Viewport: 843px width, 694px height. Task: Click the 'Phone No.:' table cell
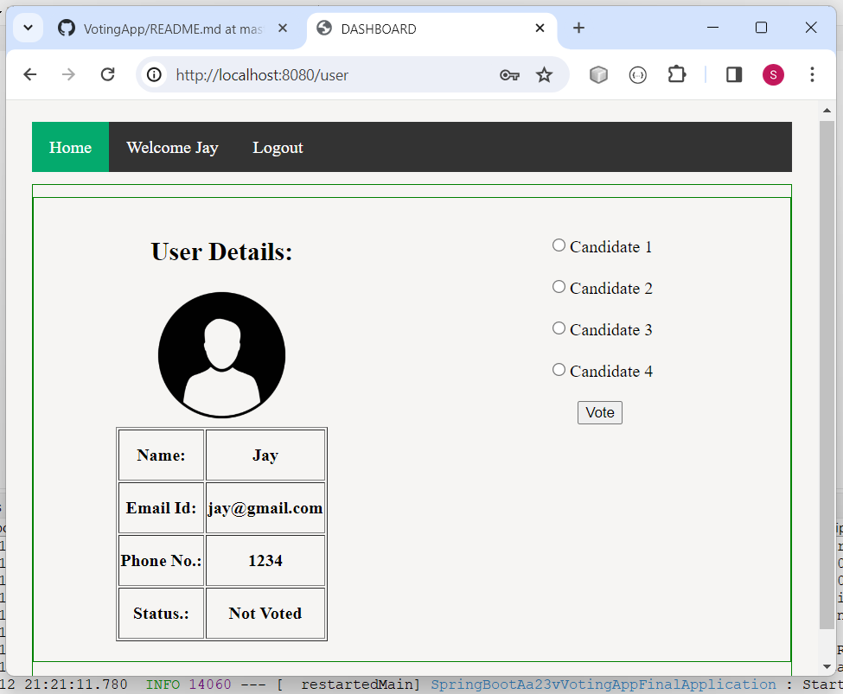click(162, 560)
